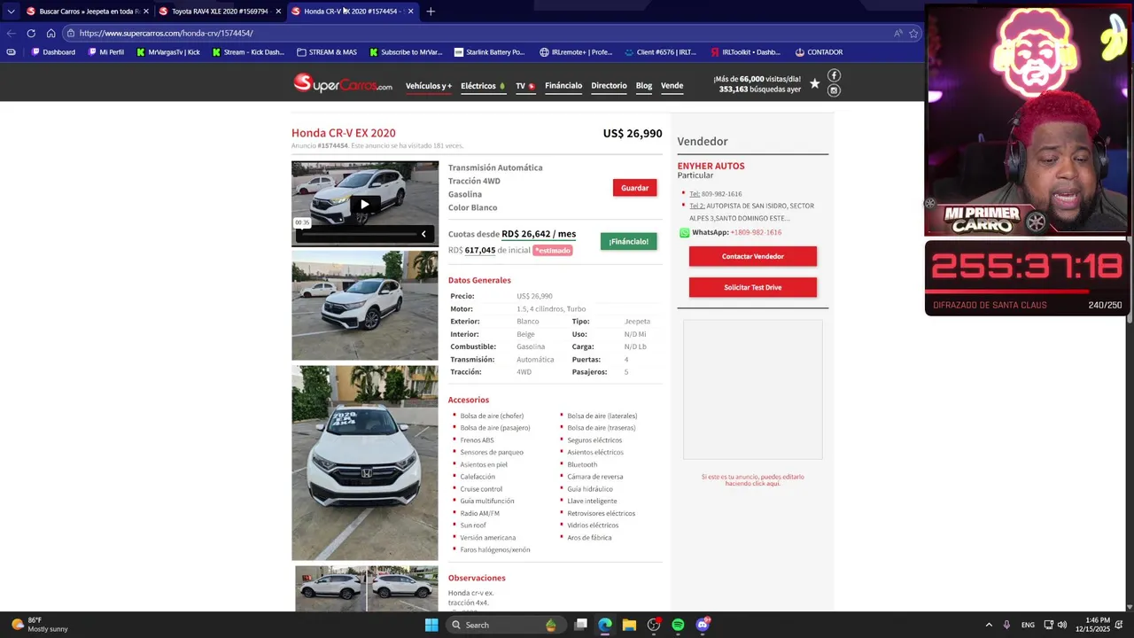Image resolution: width=1134 pixels, height=638 pixels.
Task: Click the green ¡Fináncialo! button
Action: click(628, 241)
